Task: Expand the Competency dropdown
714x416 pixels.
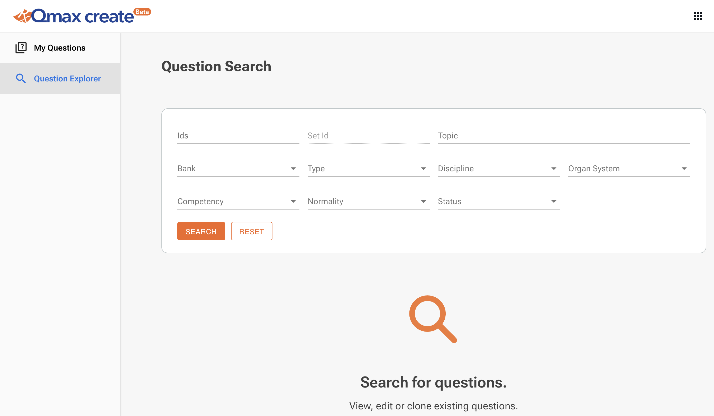Action: tap(294, 201)
